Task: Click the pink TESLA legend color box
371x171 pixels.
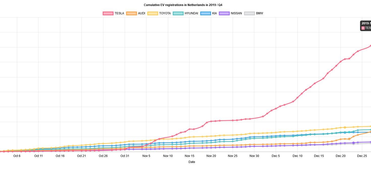Action: point(108,13)
